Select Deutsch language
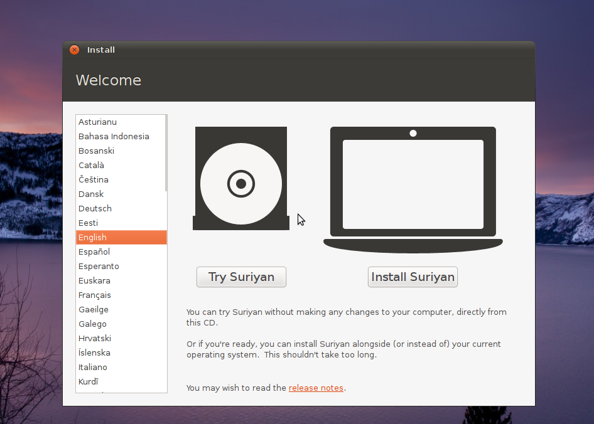Image resolution: width=594 pixels, height=424 pixels. click(121, 209)
